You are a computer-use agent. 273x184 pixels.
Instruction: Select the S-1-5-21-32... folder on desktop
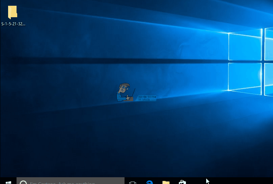pyautogui.click(x=13, y=16)
